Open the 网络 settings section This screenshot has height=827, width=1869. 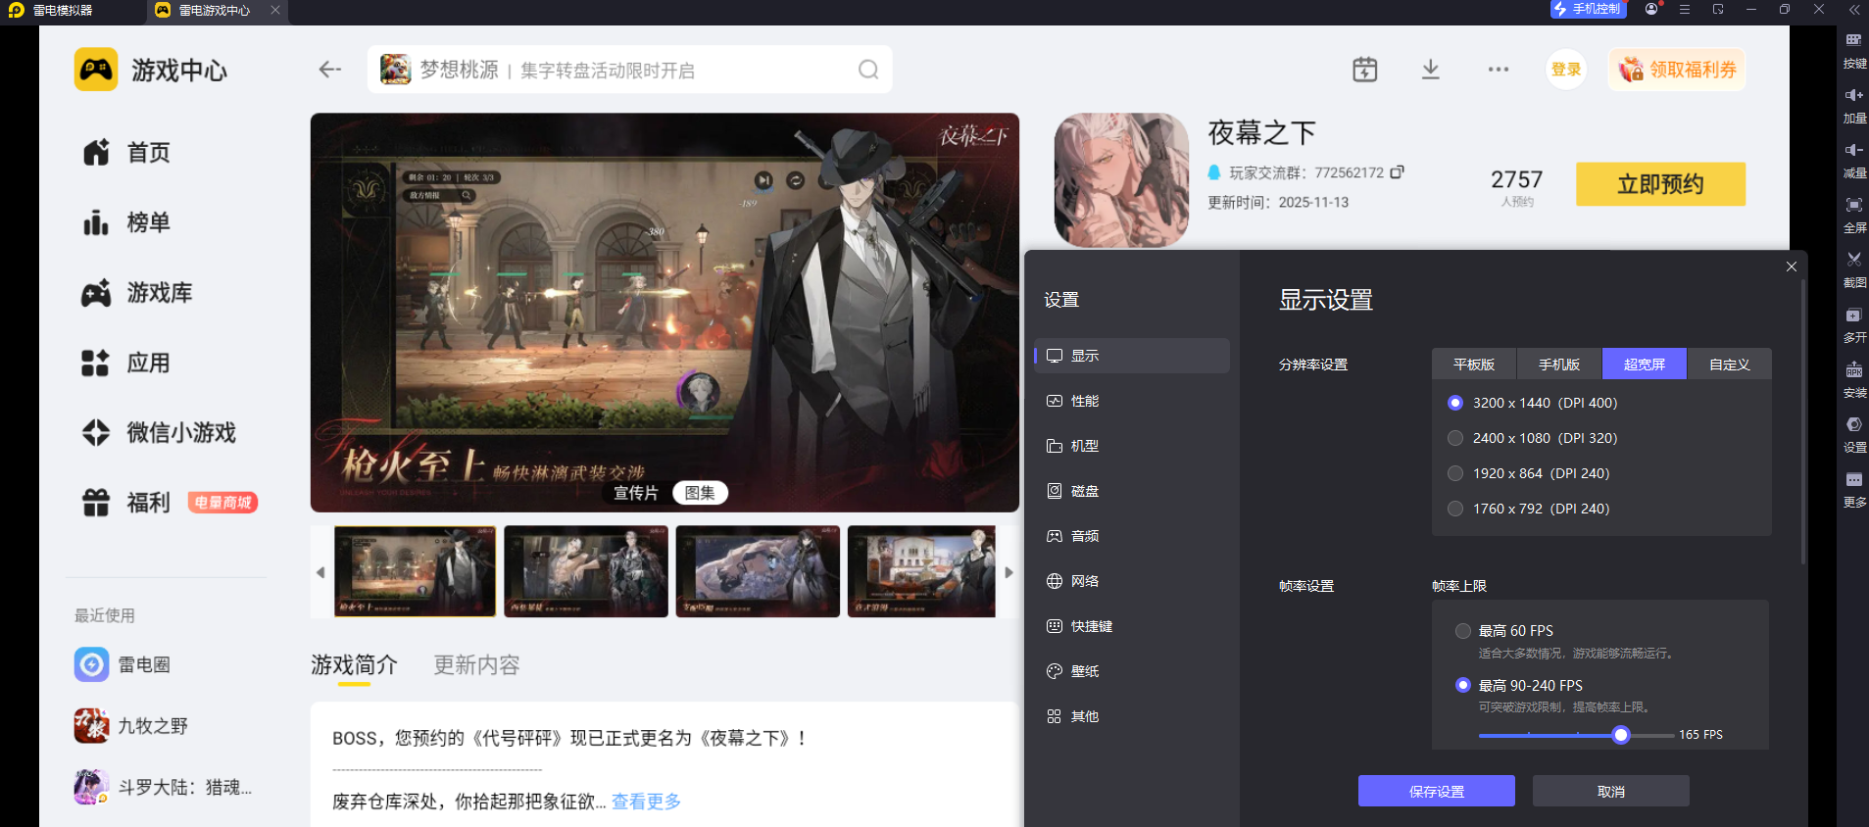click(1132, 581)
